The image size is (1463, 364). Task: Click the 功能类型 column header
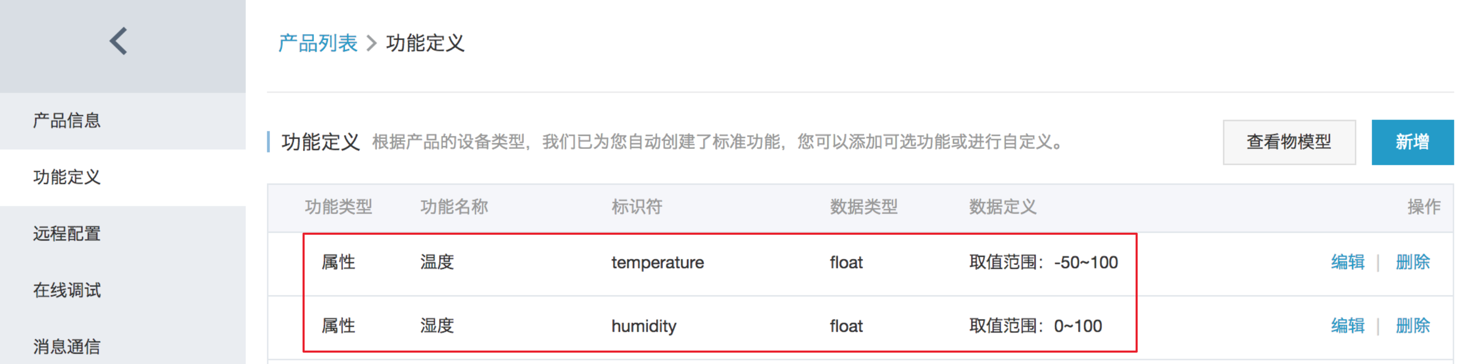pyautogui.click(x=338, y=207)
